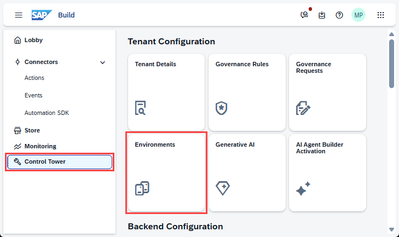The image size is (399, 237).
Task: Select Control Tower in the sidebar
Action: 60,161
